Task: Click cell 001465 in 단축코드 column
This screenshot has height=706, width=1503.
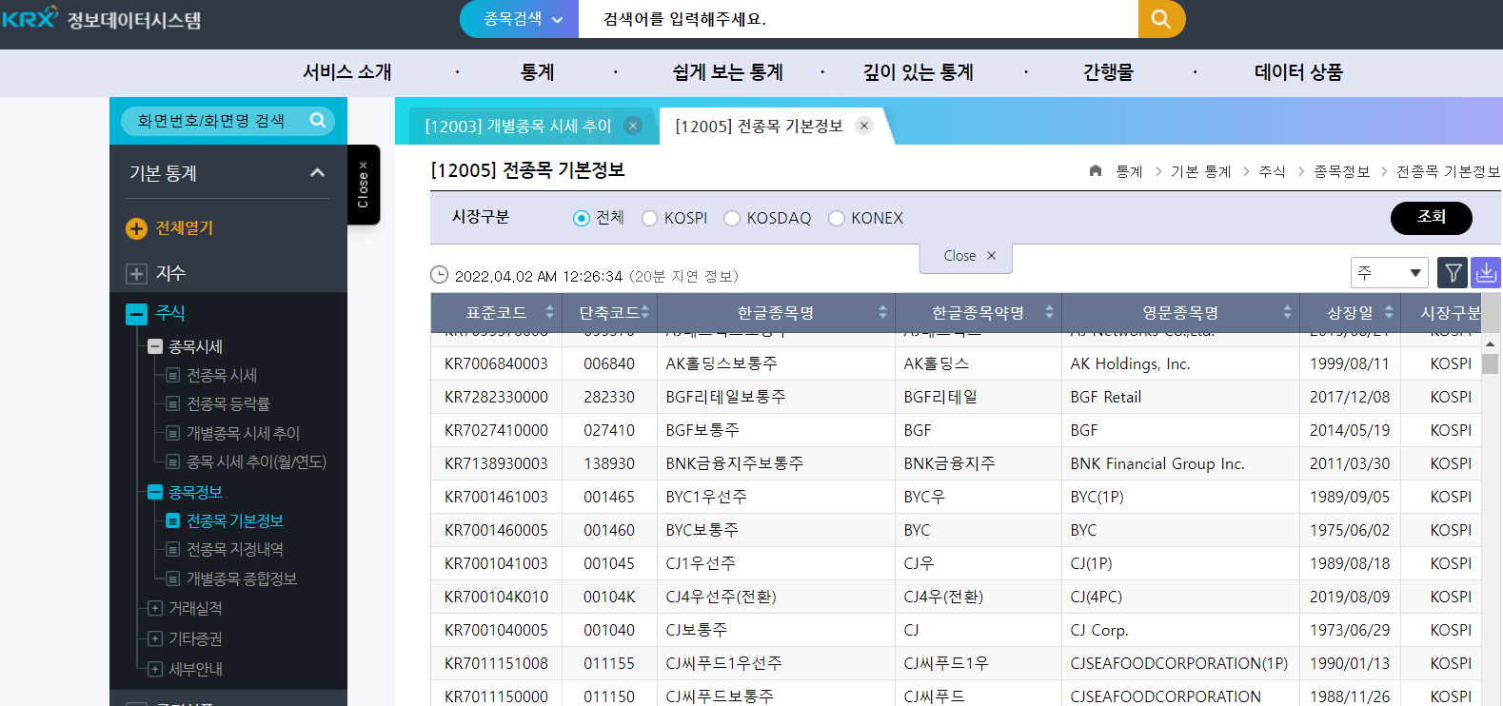Action: coord(609,497)
